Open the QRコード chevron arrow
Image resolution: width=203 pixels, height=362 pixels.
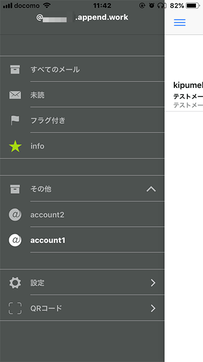point(153,308)
